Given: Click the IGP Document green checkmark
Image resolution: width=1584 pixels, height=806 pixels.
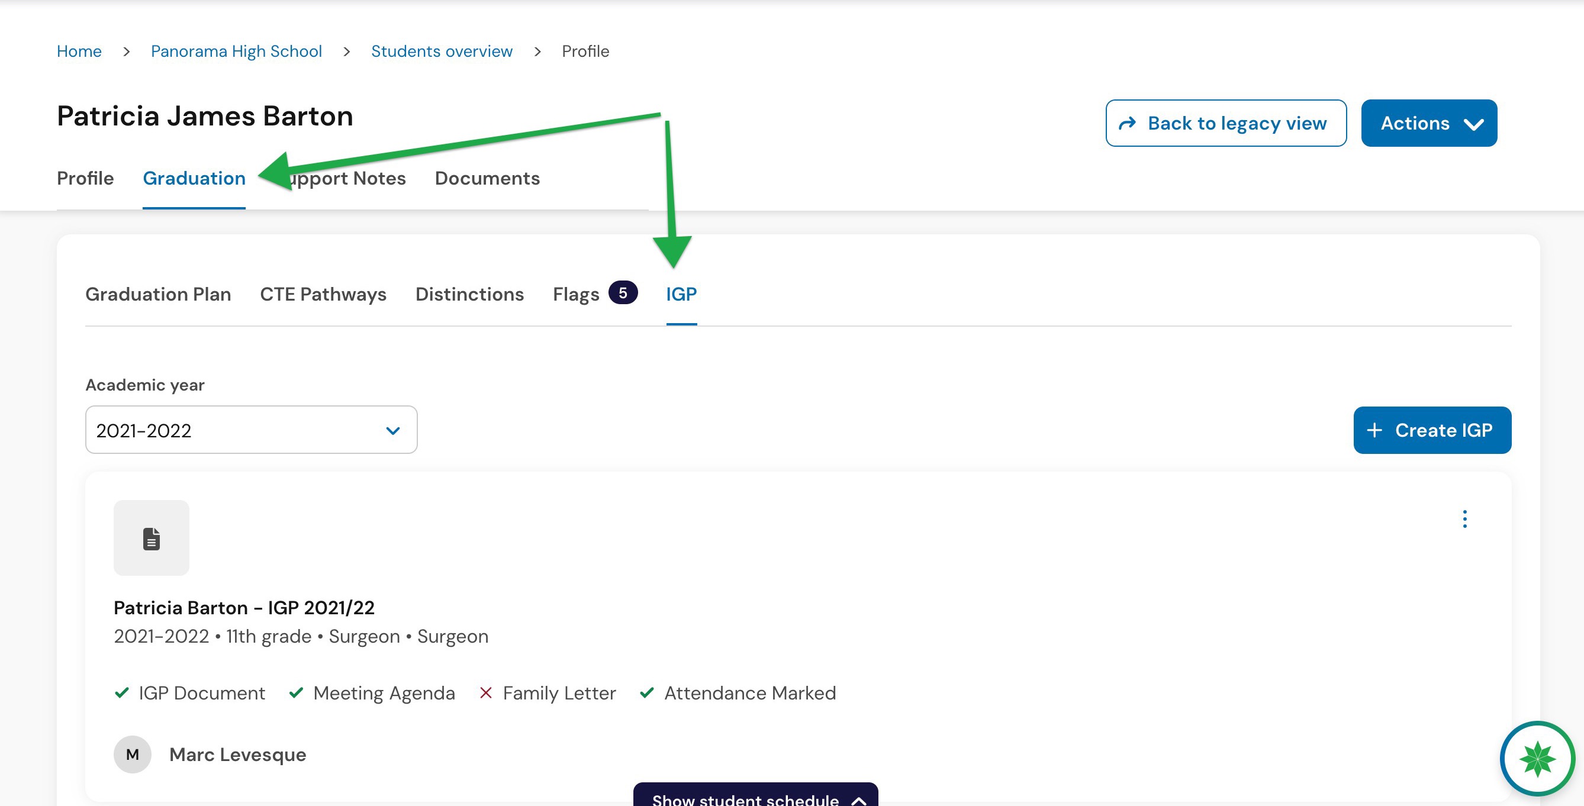Looking at the screenshot, I should [x=122, y=693].
